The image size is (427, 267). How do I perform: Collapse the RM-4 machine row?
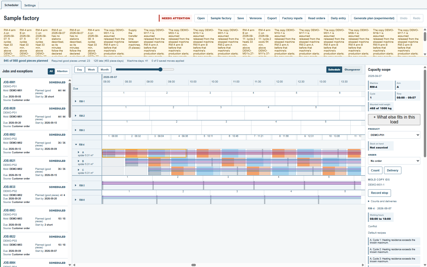[76, 145]
